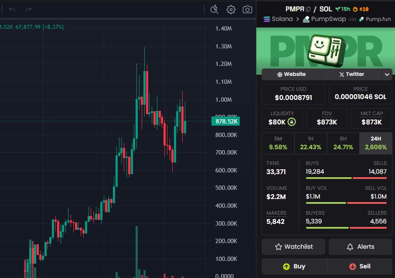Click the Solana breadcrumb link

pyautogui.click(x=282, y=19)
